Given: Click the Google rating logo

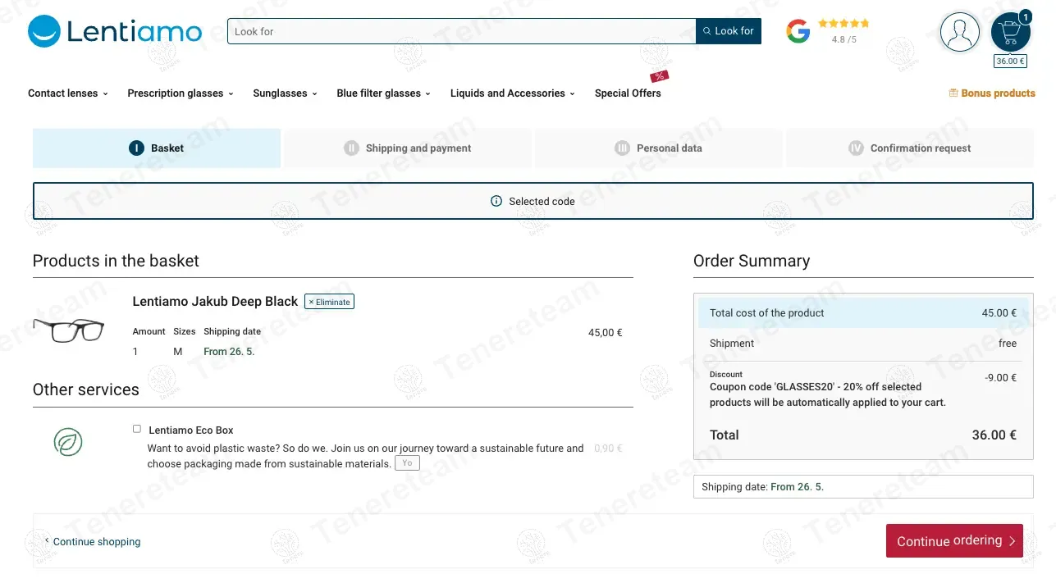Looking at the screenshot, I should pyautogui.click(x=798, y=32).
